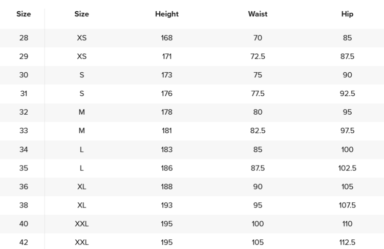
Task: Select waist value 82.5
Action: [x=258, y=131]
